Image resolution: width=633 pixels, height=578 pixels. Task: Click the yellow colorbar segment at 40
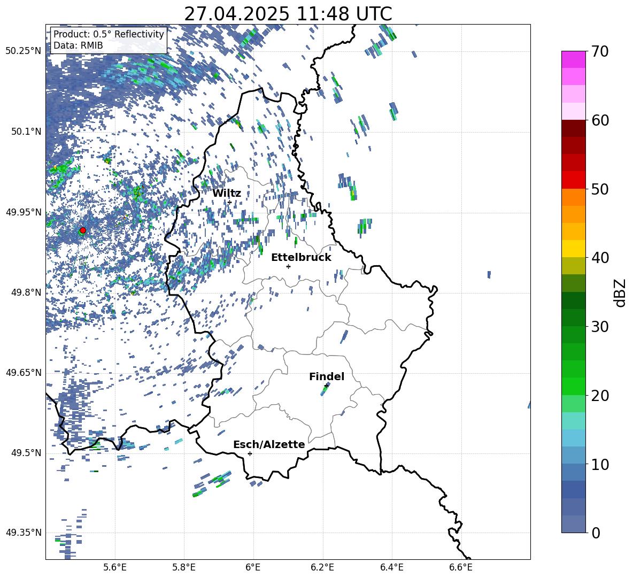point(573,249)
